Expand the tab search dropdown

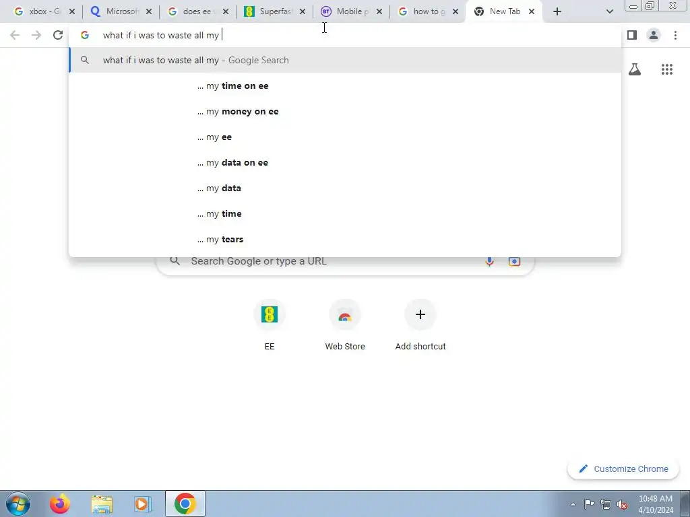[609, 12]
